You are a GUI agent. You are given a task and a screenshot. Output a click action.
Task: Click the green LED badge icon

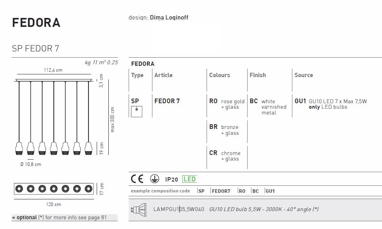coord(190,179)
